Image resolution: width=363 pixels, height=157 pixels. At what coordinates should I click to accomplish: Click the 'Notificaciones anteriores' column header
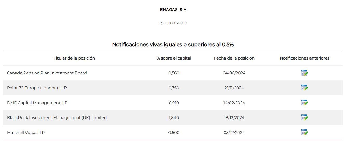pyautogui.click(x=304, y=58)
